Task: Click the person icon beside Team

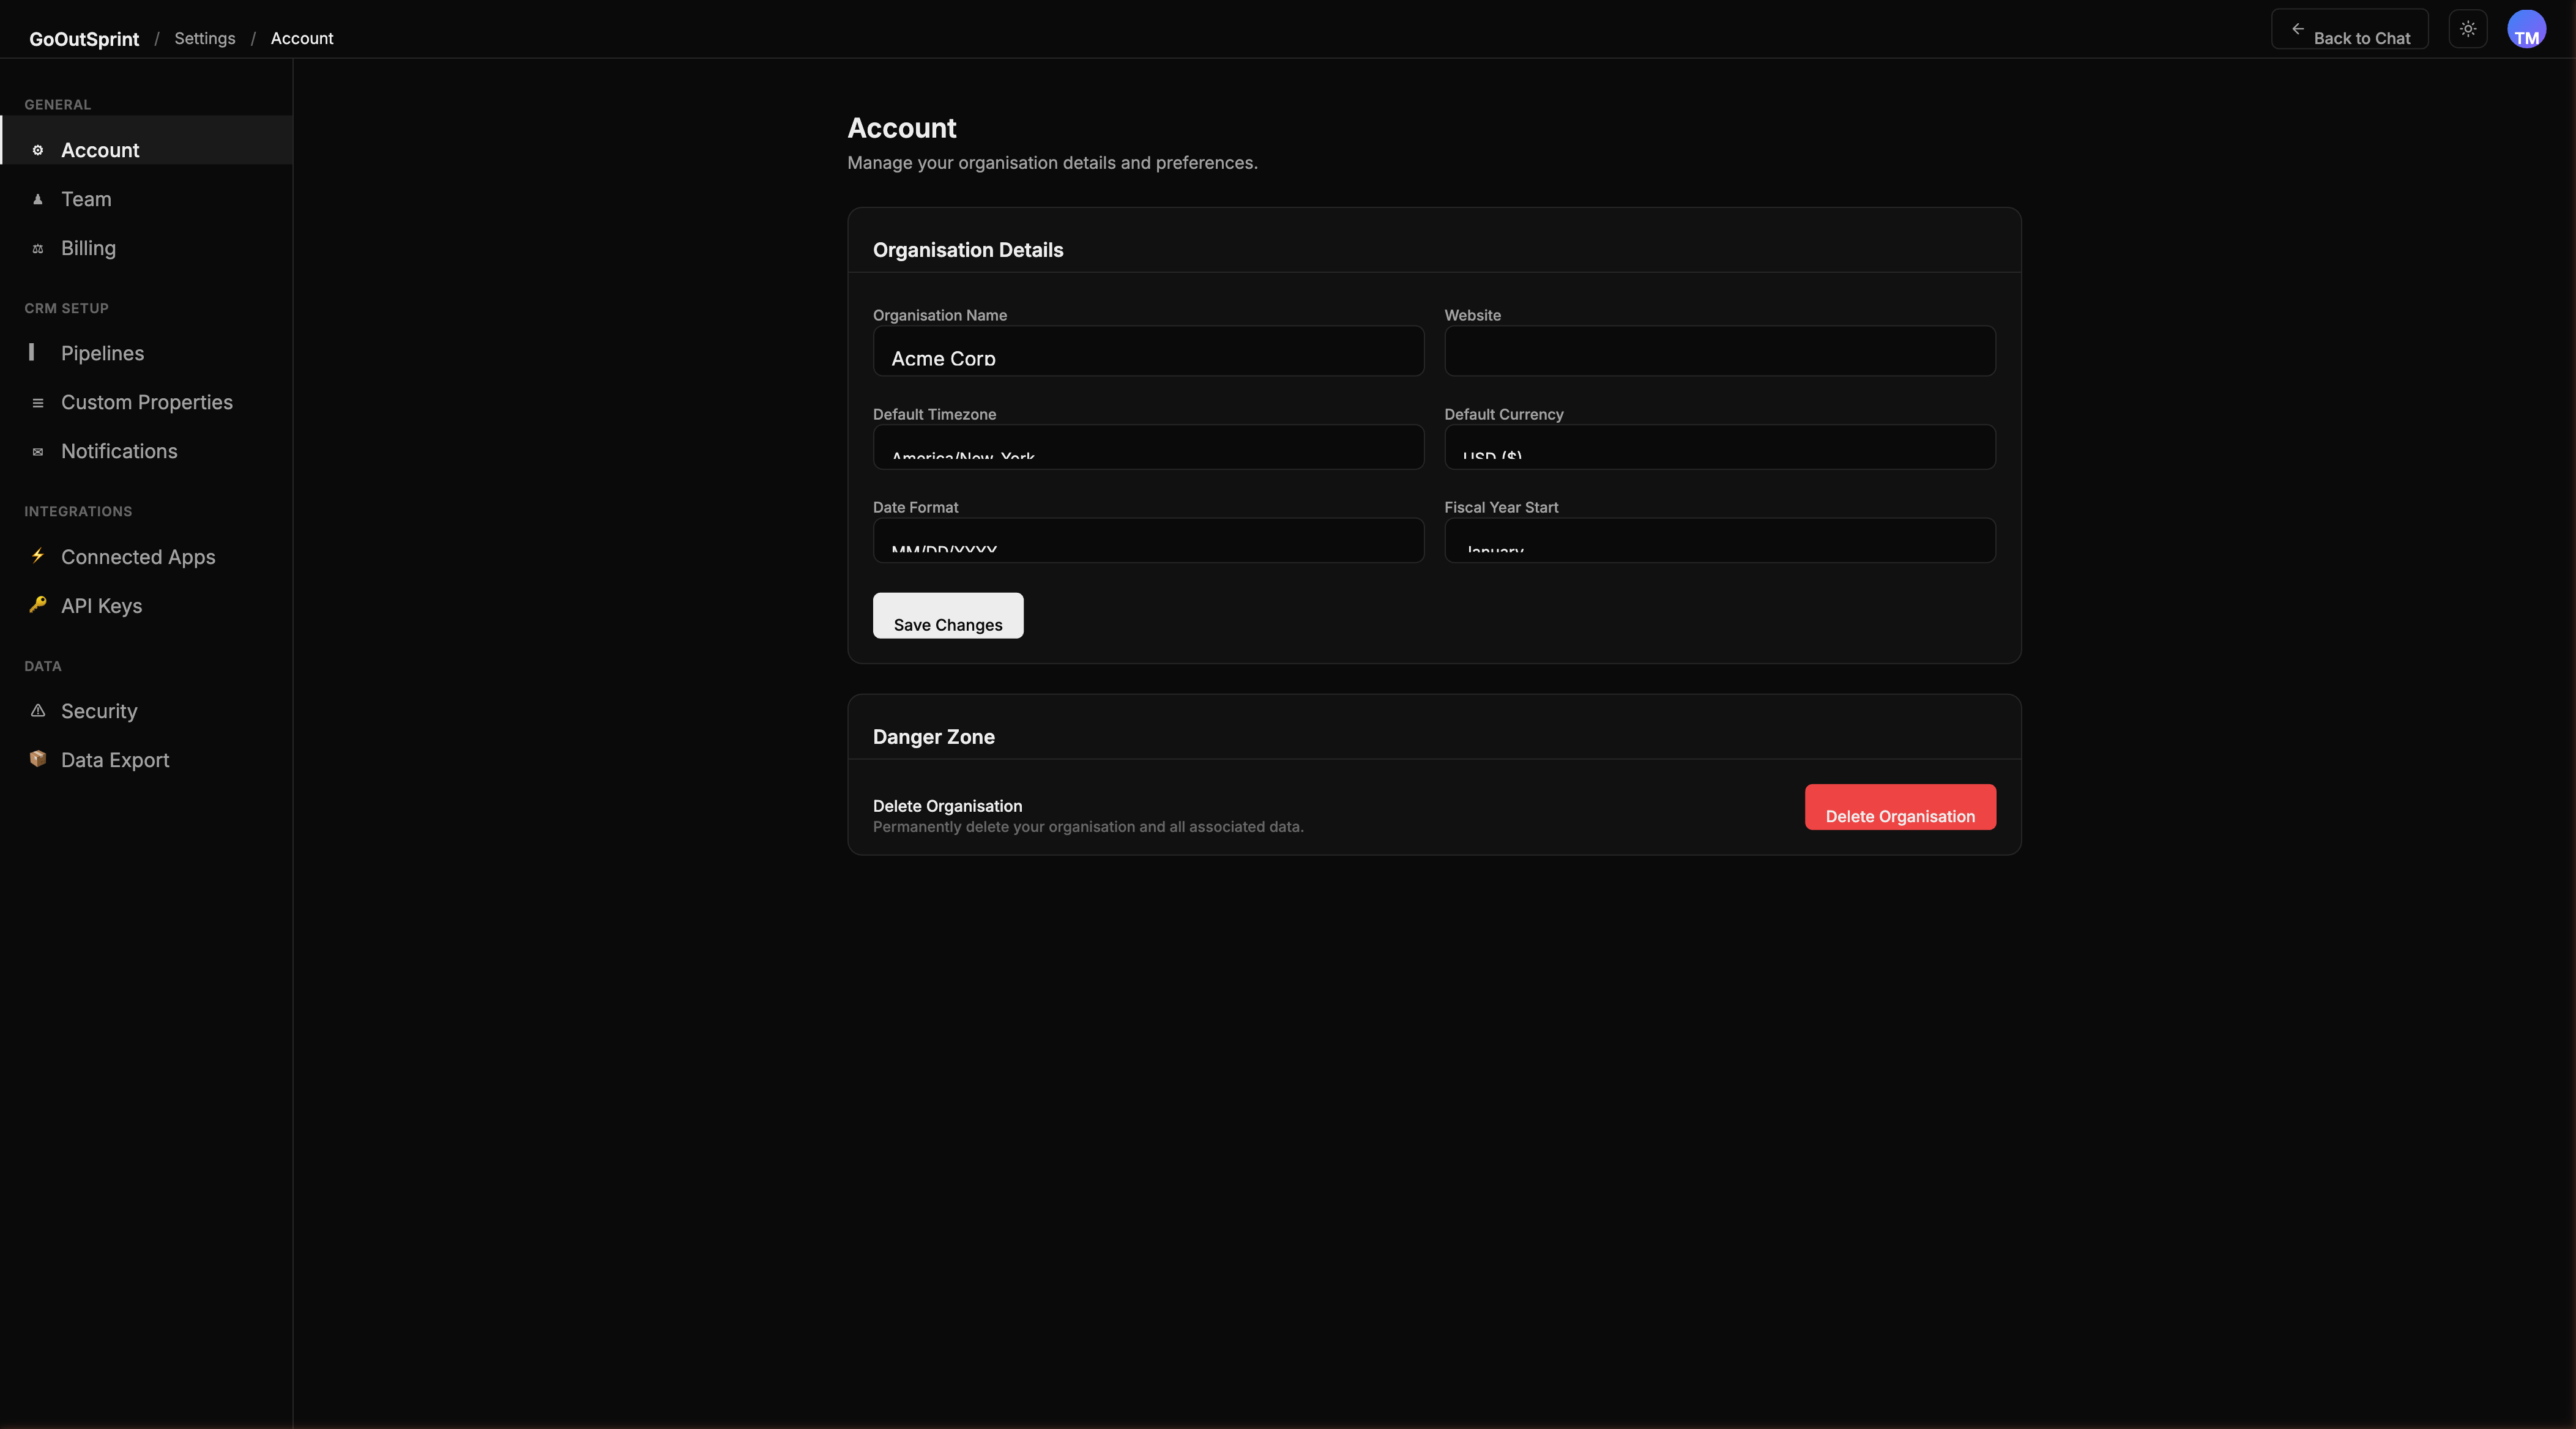Action: point(38,199)
